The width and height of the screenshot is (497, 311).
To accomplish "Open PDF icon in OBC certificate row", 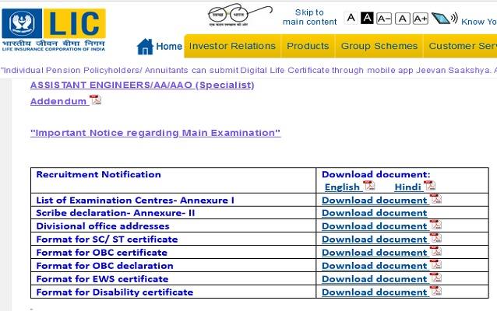I will (x=435, y=251).
